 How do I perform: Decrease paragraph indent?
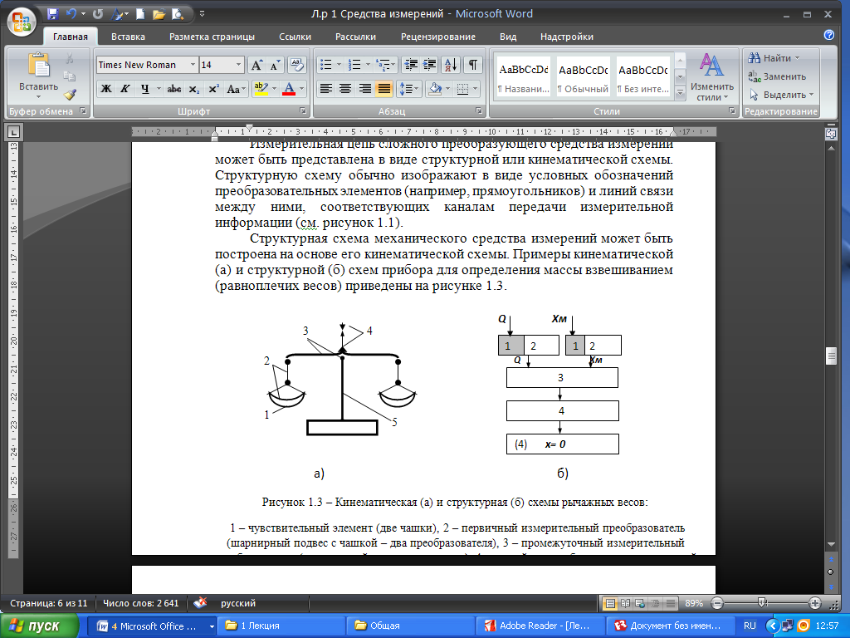(412, 65)
